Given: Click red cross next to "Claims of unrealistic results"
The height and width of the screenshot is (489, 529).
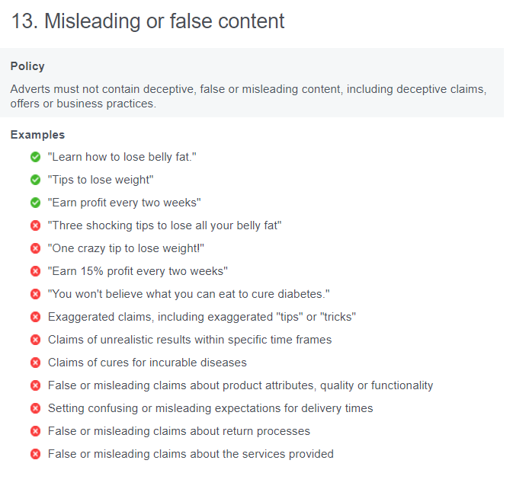Looking at the screenshot, I should [35, 340].
